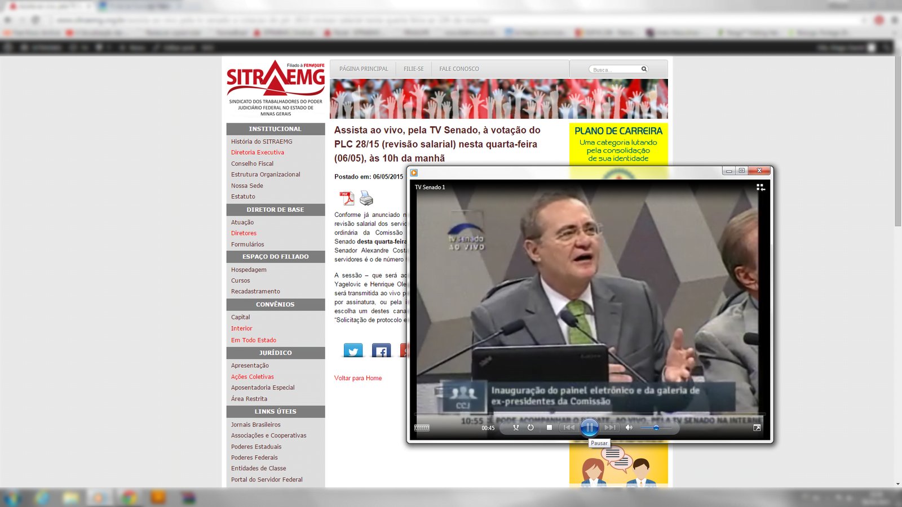The image size is (902, 507).
Task: Follow the Voltar para Home link
Action: point(358,378)
